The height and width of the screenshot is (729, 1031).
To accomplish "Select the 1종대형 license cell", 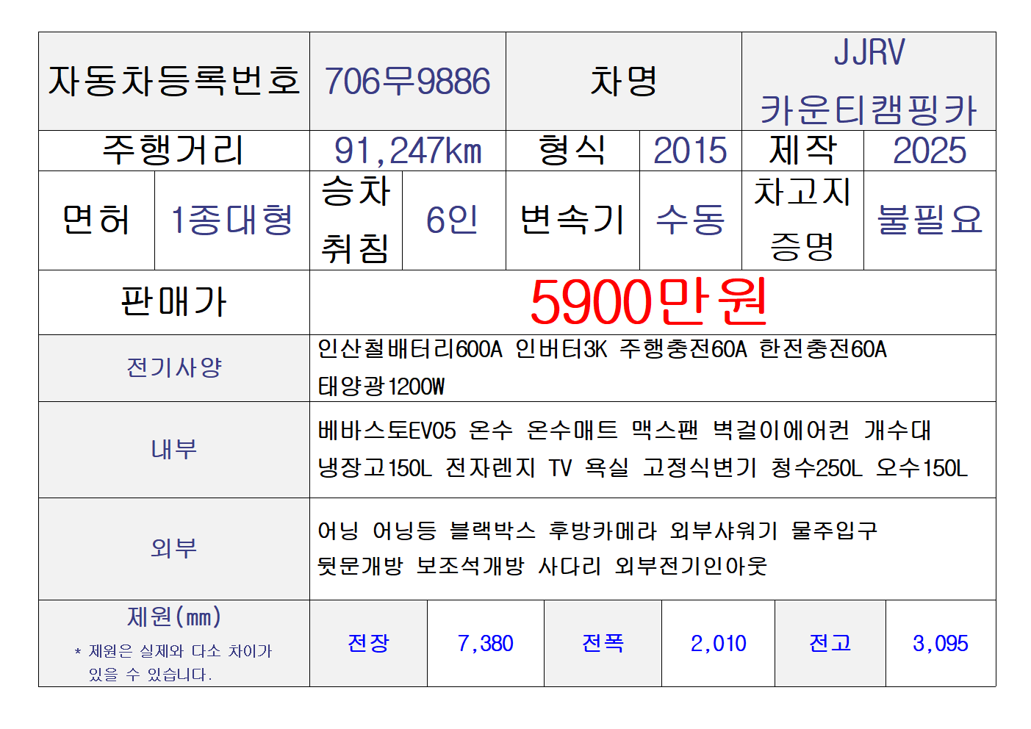I will click(231, 220).
